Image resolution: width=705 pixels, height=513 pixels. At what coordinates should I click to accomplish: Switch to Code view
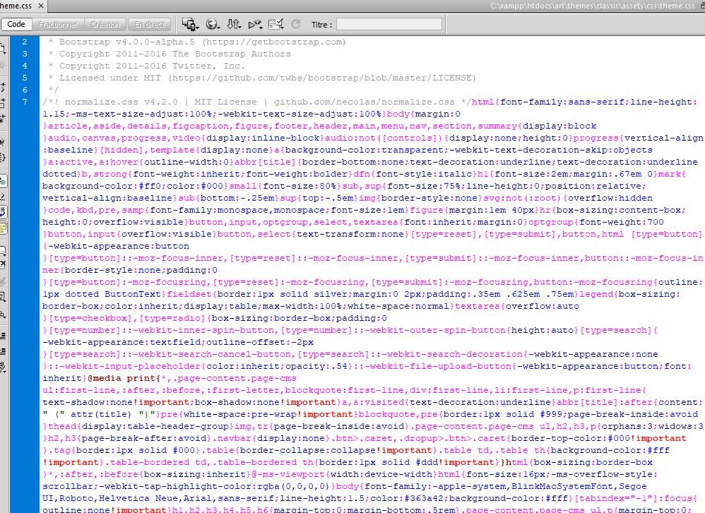(16, 24)
